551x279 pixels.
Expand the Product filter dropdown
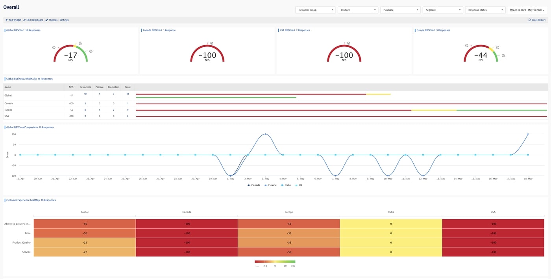358,10
